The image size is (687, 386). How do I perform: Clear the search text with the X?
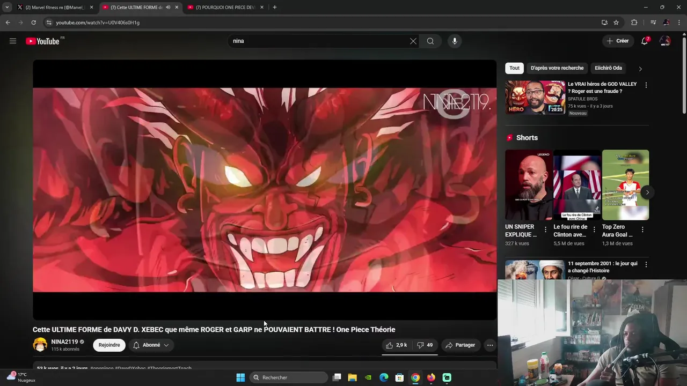click(413, 41)
